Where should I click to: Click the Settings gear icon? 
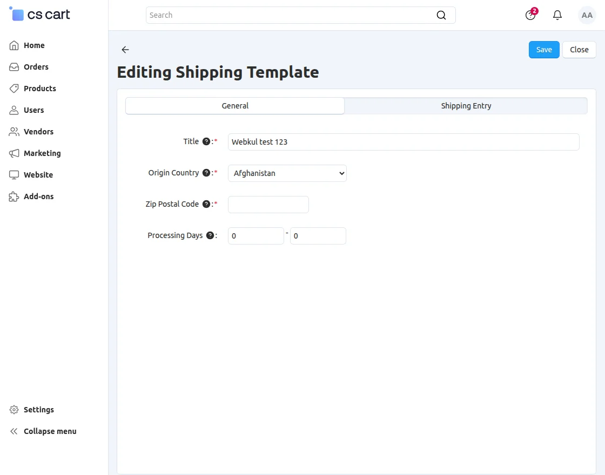(14, 410)
